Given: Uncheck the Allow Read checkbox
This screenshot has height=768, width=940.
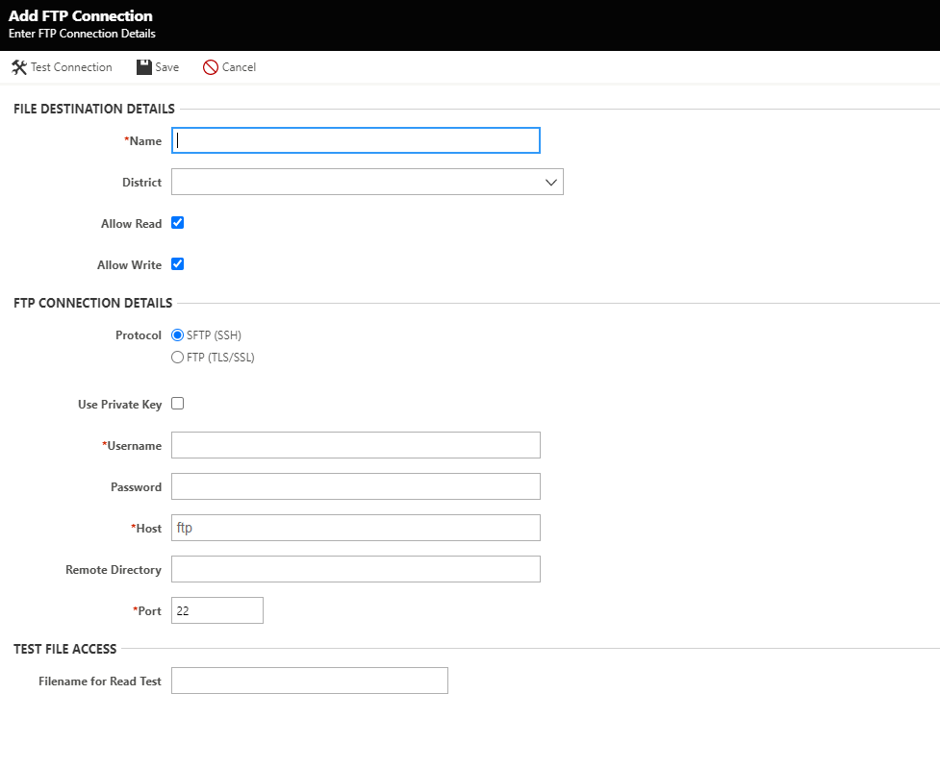Looking at the screenshot, I should (177, 223).
